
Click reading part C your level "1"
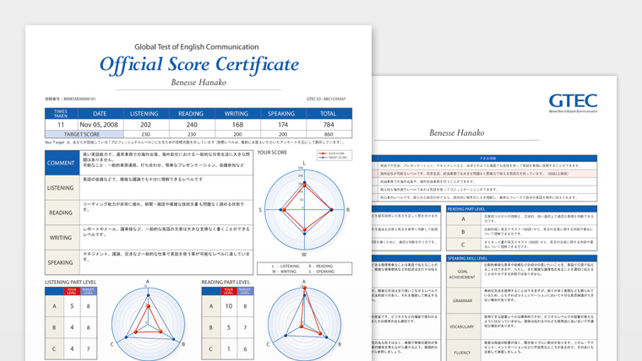228,348
